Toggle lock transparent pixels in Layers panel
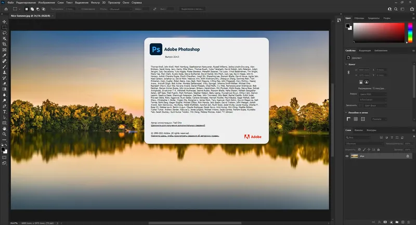The image size is (416, 225). pyautogui.click(x=359, y=150)
